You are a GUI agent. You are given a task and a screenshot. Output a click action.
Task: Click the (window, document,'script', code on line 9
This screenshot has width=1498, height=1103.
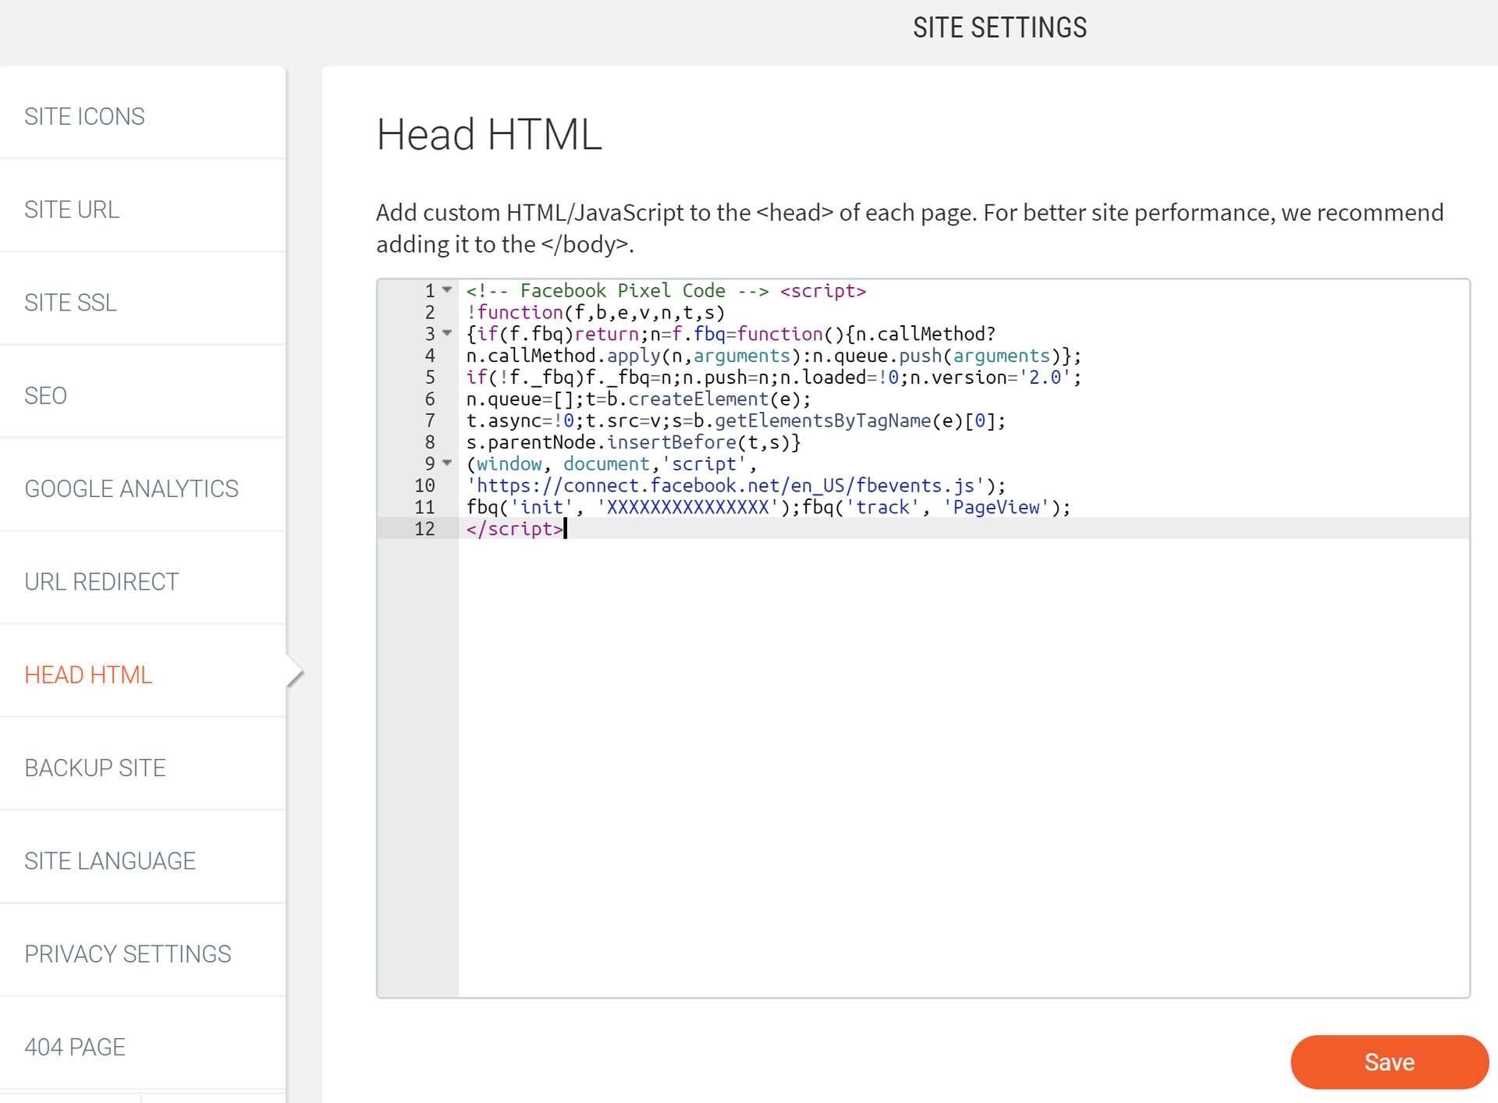(x=612, y=464)
